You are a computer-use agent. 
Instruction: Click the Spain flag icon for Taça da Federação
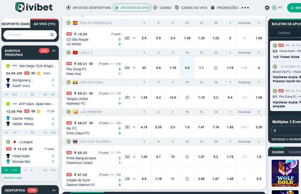tap(75, 23)
